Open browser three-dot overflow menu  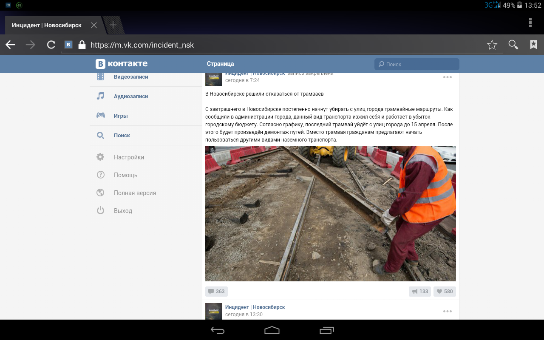530,23
